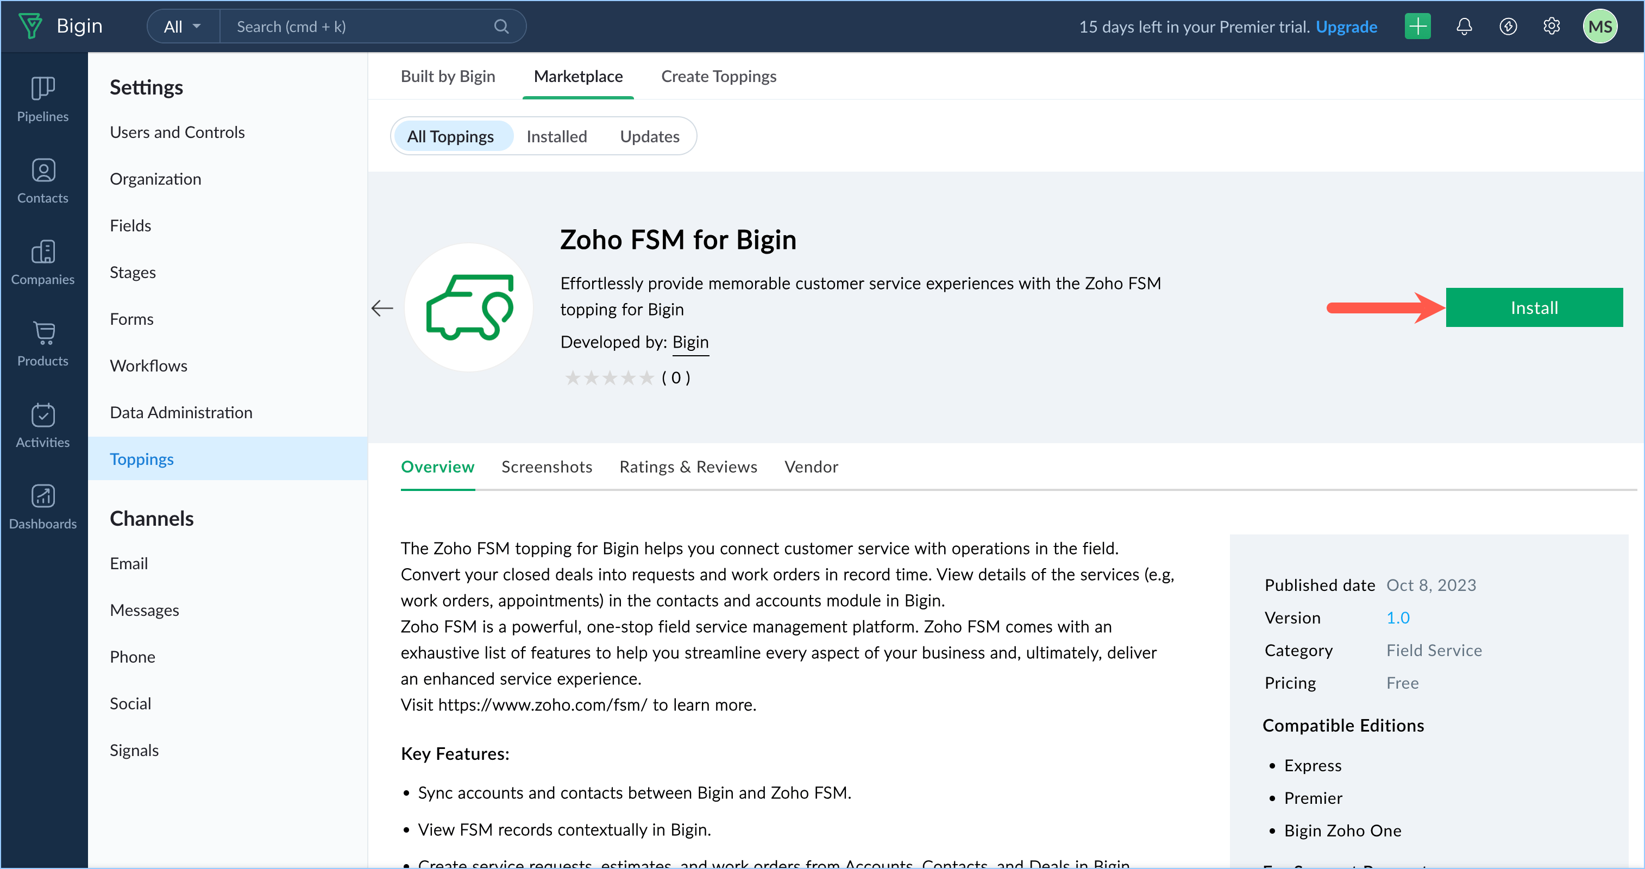The image size is (1645, 869).
Task: Open Companies module in the sidebar
Action: pyautogui.click(x=43, y=262)
